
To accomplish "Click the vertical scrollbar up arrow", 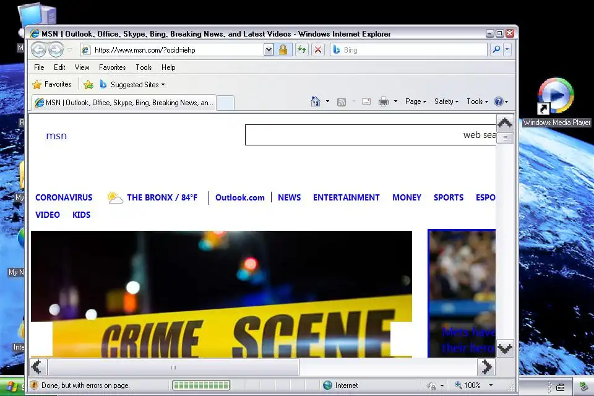I will pyautogui.click(x=505, y=123).
